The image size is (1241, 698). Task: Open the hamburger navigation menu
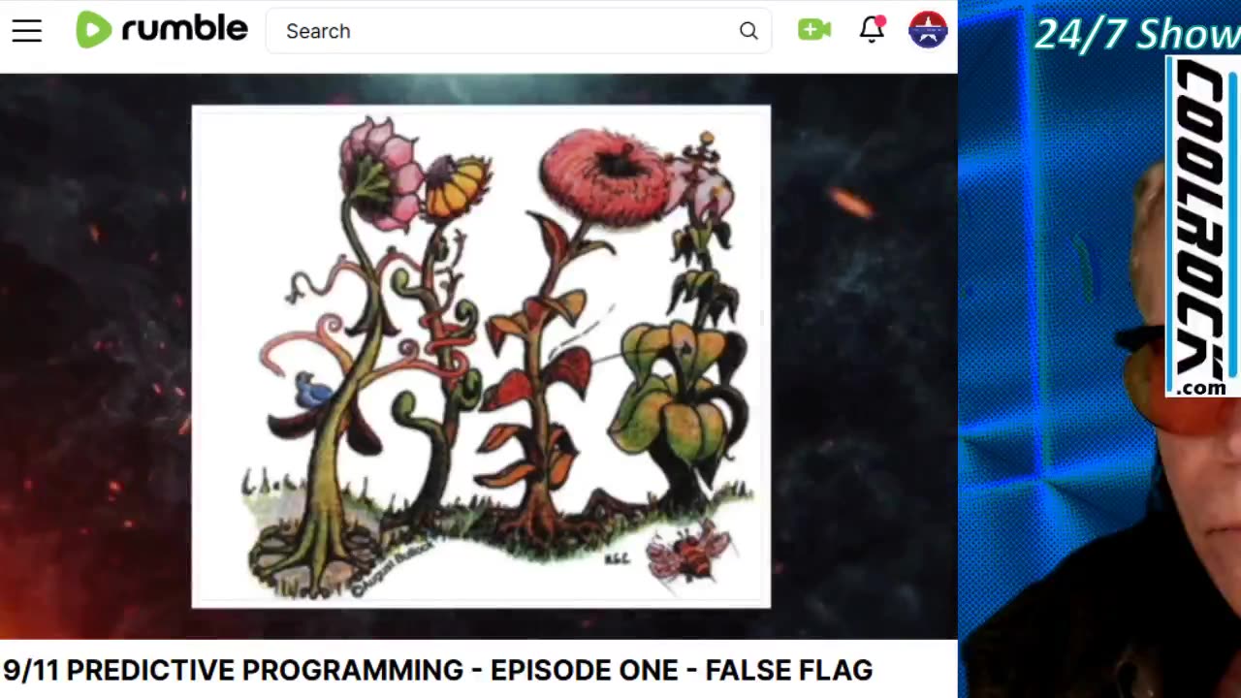click(27, 31)
